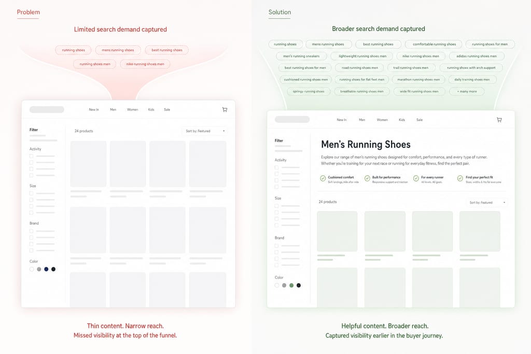Select Men in the Problem mockup nav
The height and width of the screenshot is (354, 531).
coord(113,110)
